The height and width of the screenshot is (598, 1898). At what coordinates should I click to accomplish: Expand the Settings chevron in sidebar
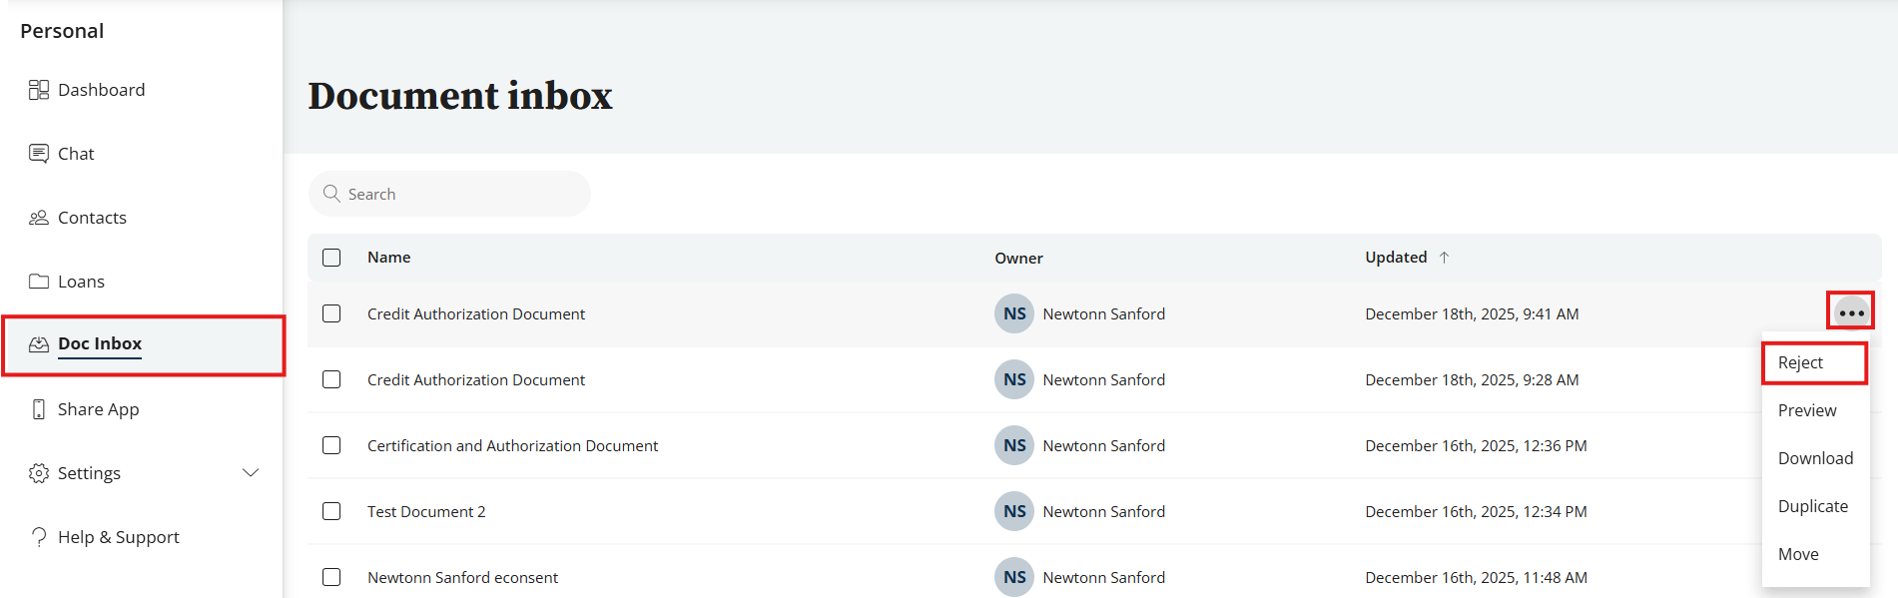[x=251, y=473]
